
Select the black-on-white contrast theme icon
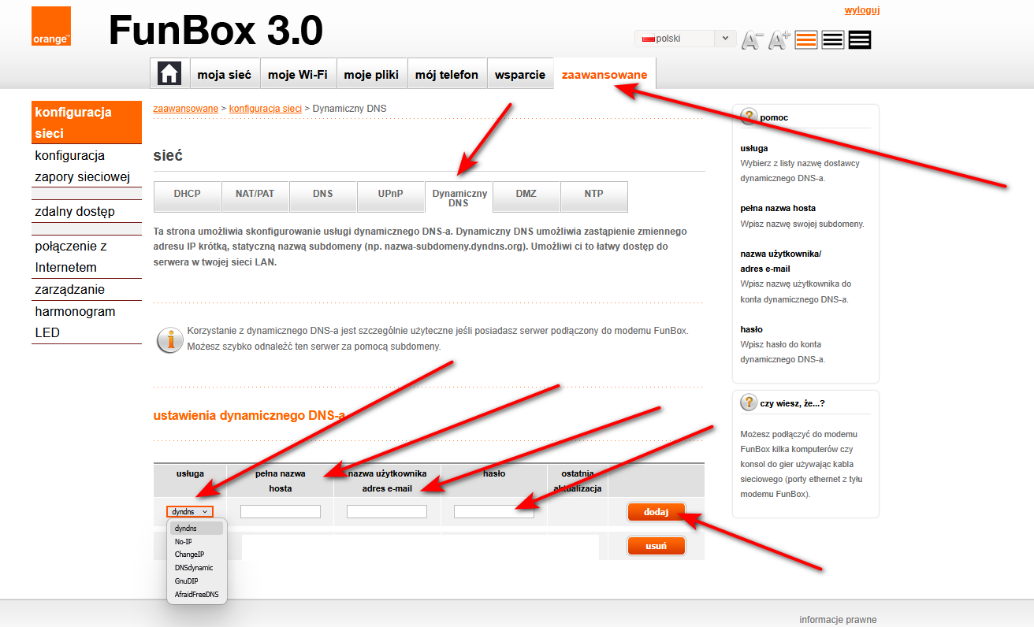pos(832,40)
